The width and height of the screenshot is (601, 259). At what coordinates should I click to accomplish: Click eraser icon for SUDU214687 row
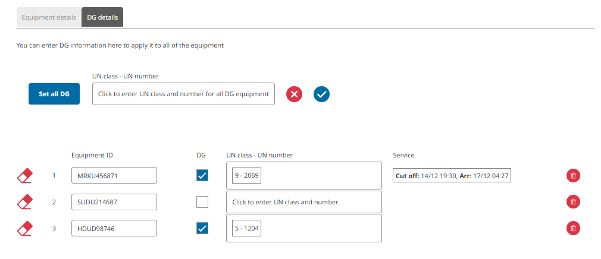click(24, 202)
